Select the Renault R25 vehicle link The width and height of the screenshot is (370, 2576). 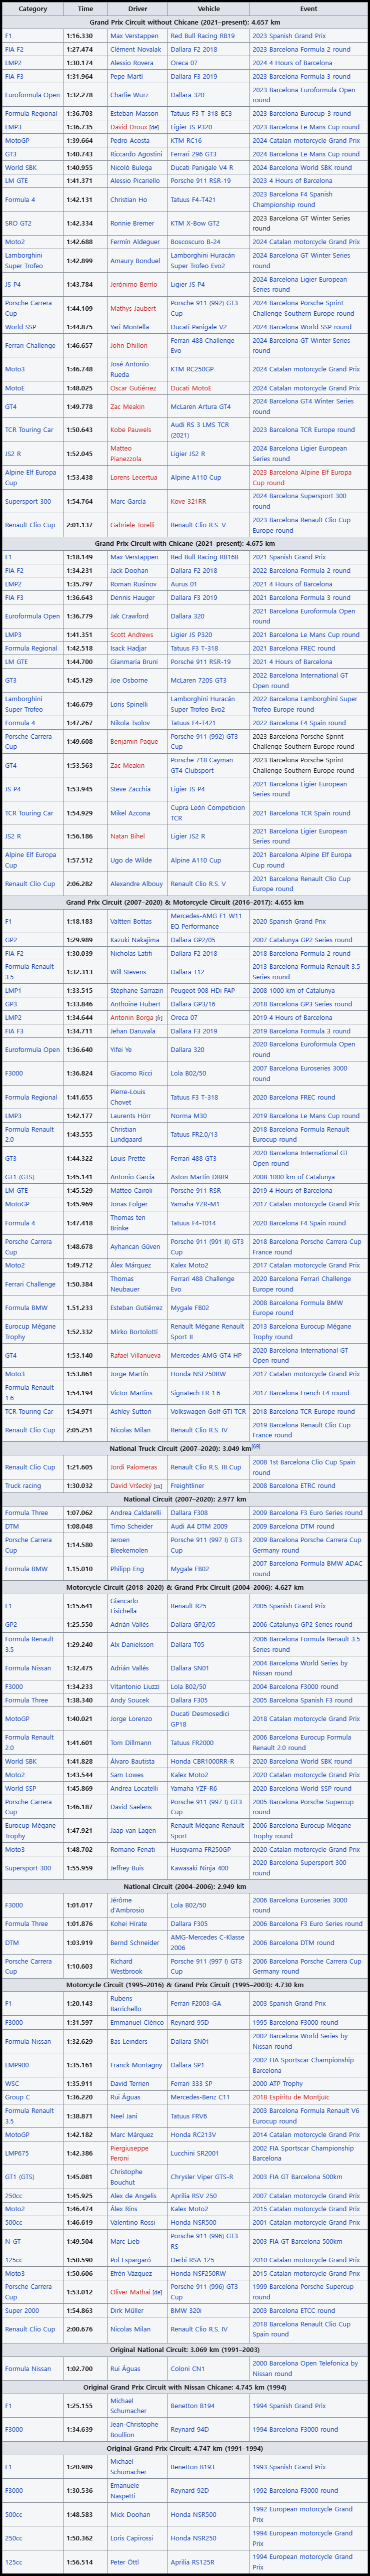188,1606
